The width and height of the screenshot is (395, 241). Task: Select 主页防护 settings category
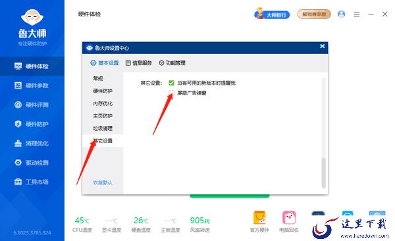pos(103,116)
